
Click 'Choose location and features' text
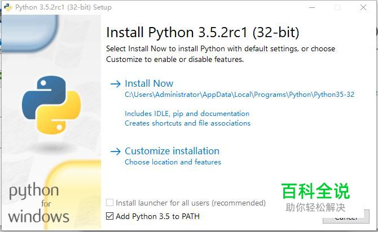click(173, 162)
